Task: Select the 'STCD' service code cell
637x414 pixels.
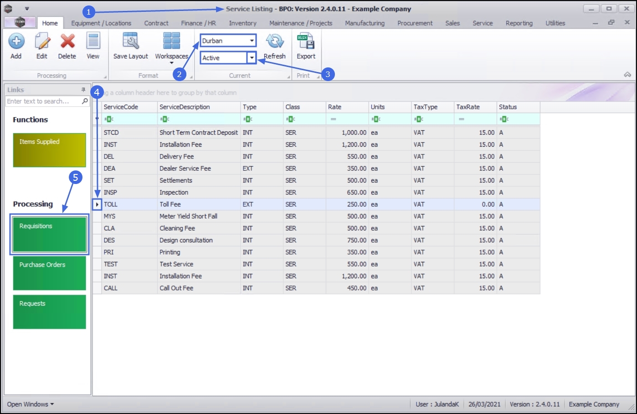Action: (x=130, y=133)
